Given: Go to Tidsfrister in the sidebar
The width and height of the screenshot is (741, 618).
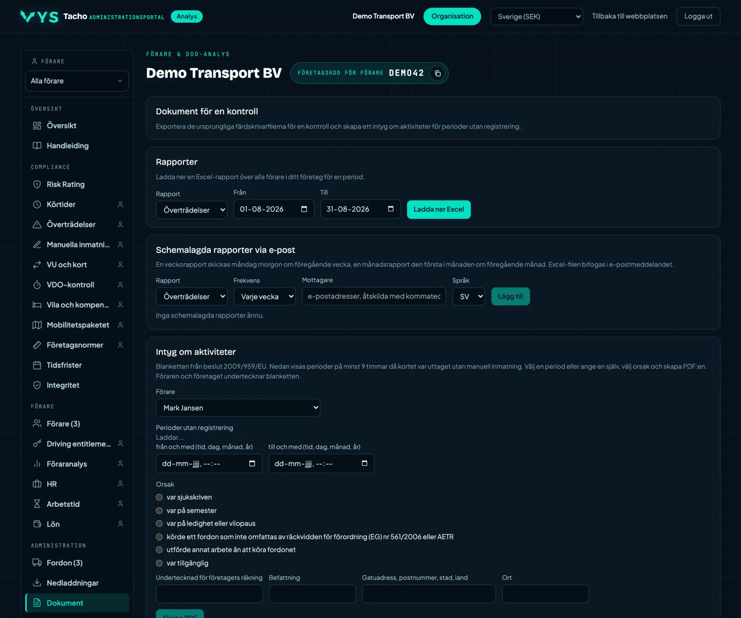Looking at the screenshot, I should [77, 365].
